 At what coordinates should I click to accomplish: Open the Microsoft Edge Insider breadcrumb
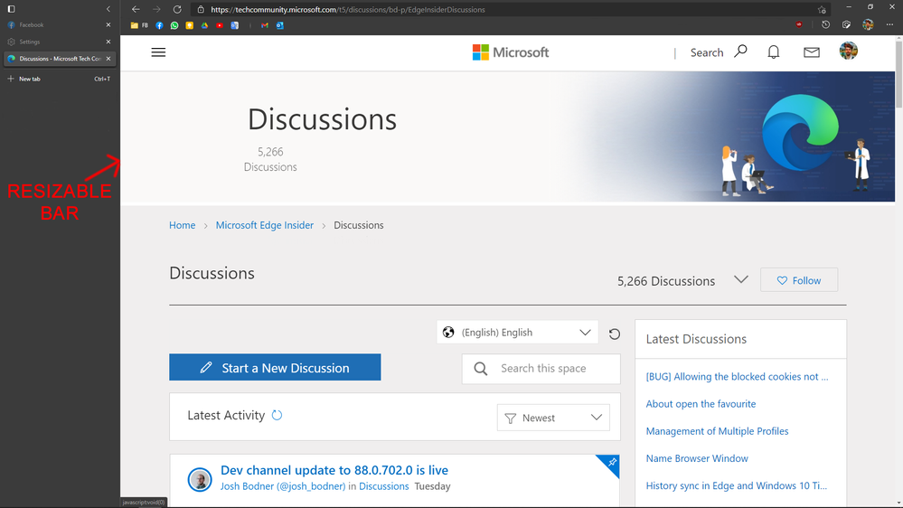pos(264,225)
